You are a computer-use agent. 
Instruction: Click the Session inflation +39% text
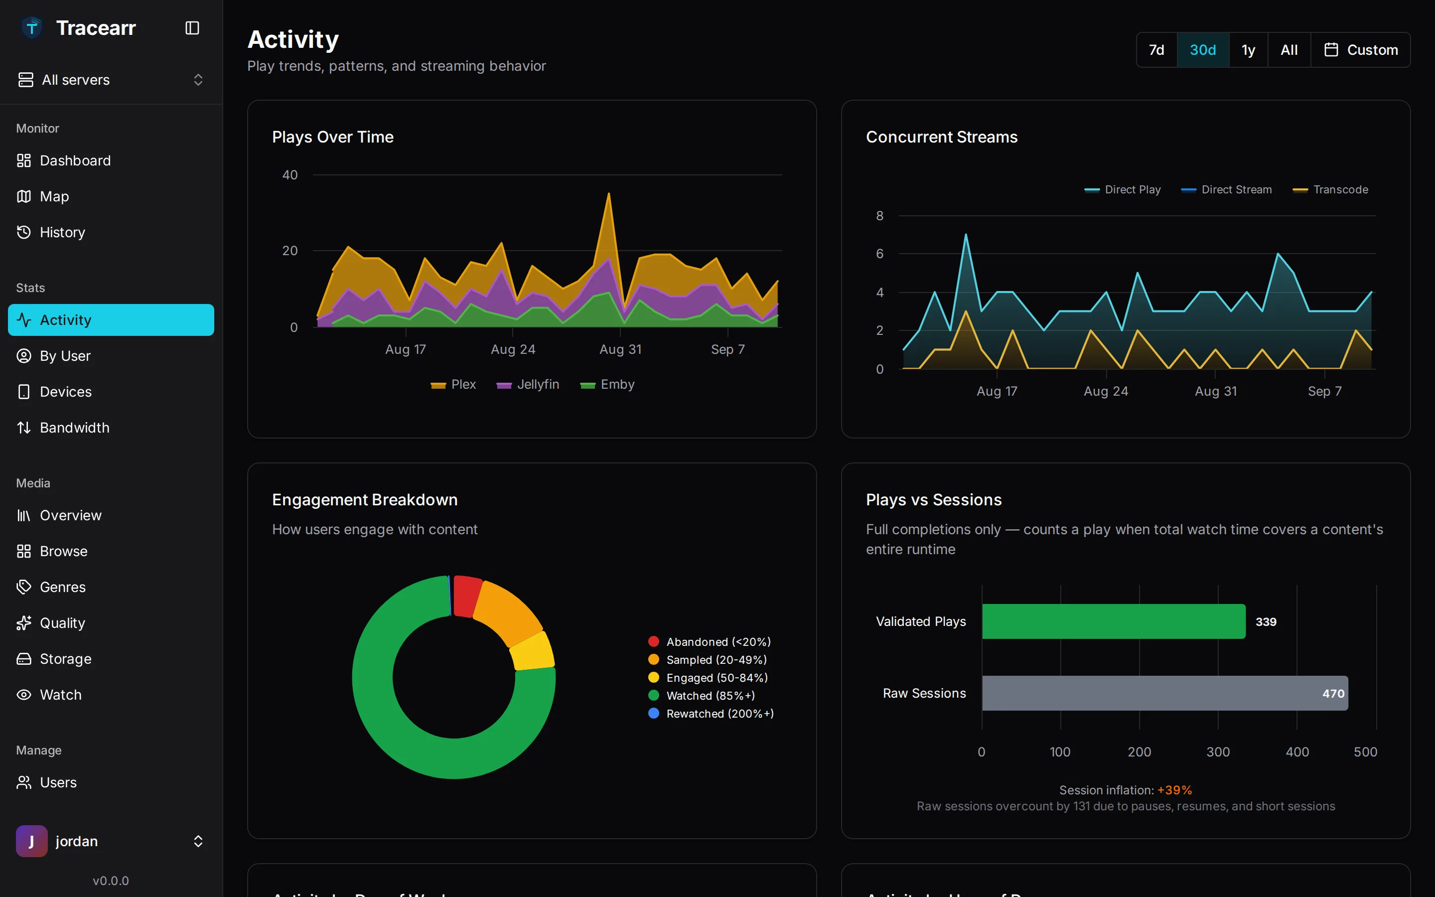(x=1126, y=790)
